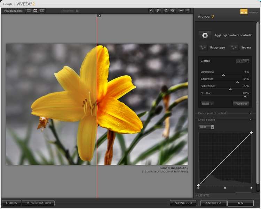This screenshot has height=209, width=261.
Task: Open IMPOSTAZIONI settings
Action: coord(38,203)
